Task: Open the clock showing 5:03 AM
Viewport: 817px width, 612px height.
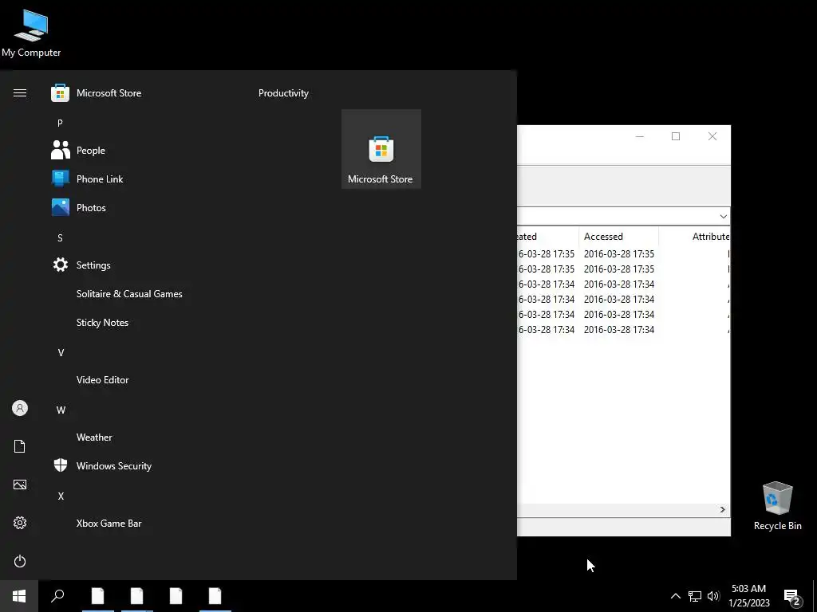Action: click(x=748, y=596)
